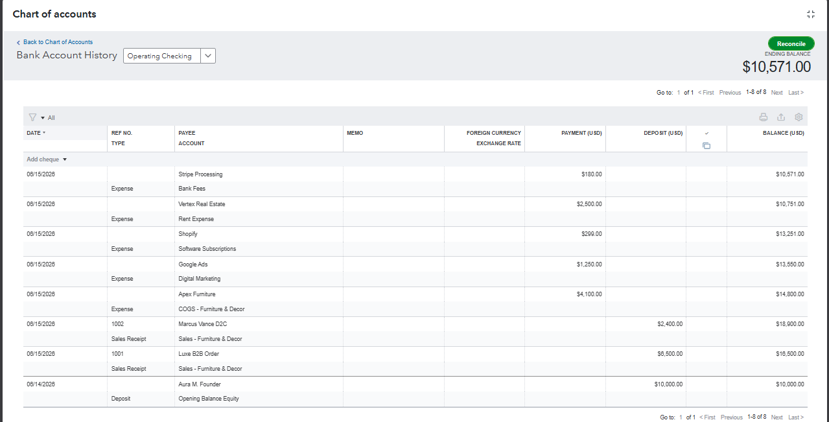Image resolution: width=829 pixels, height=422 pixels.
Task: Go back via Back to Chart of Accounts
Action: (58, 42)
